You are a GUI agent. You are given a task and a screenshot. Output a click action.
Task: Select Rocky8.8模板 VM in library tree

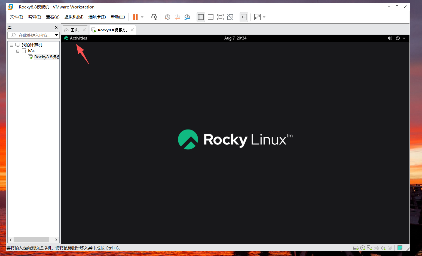tap(47, 57)
